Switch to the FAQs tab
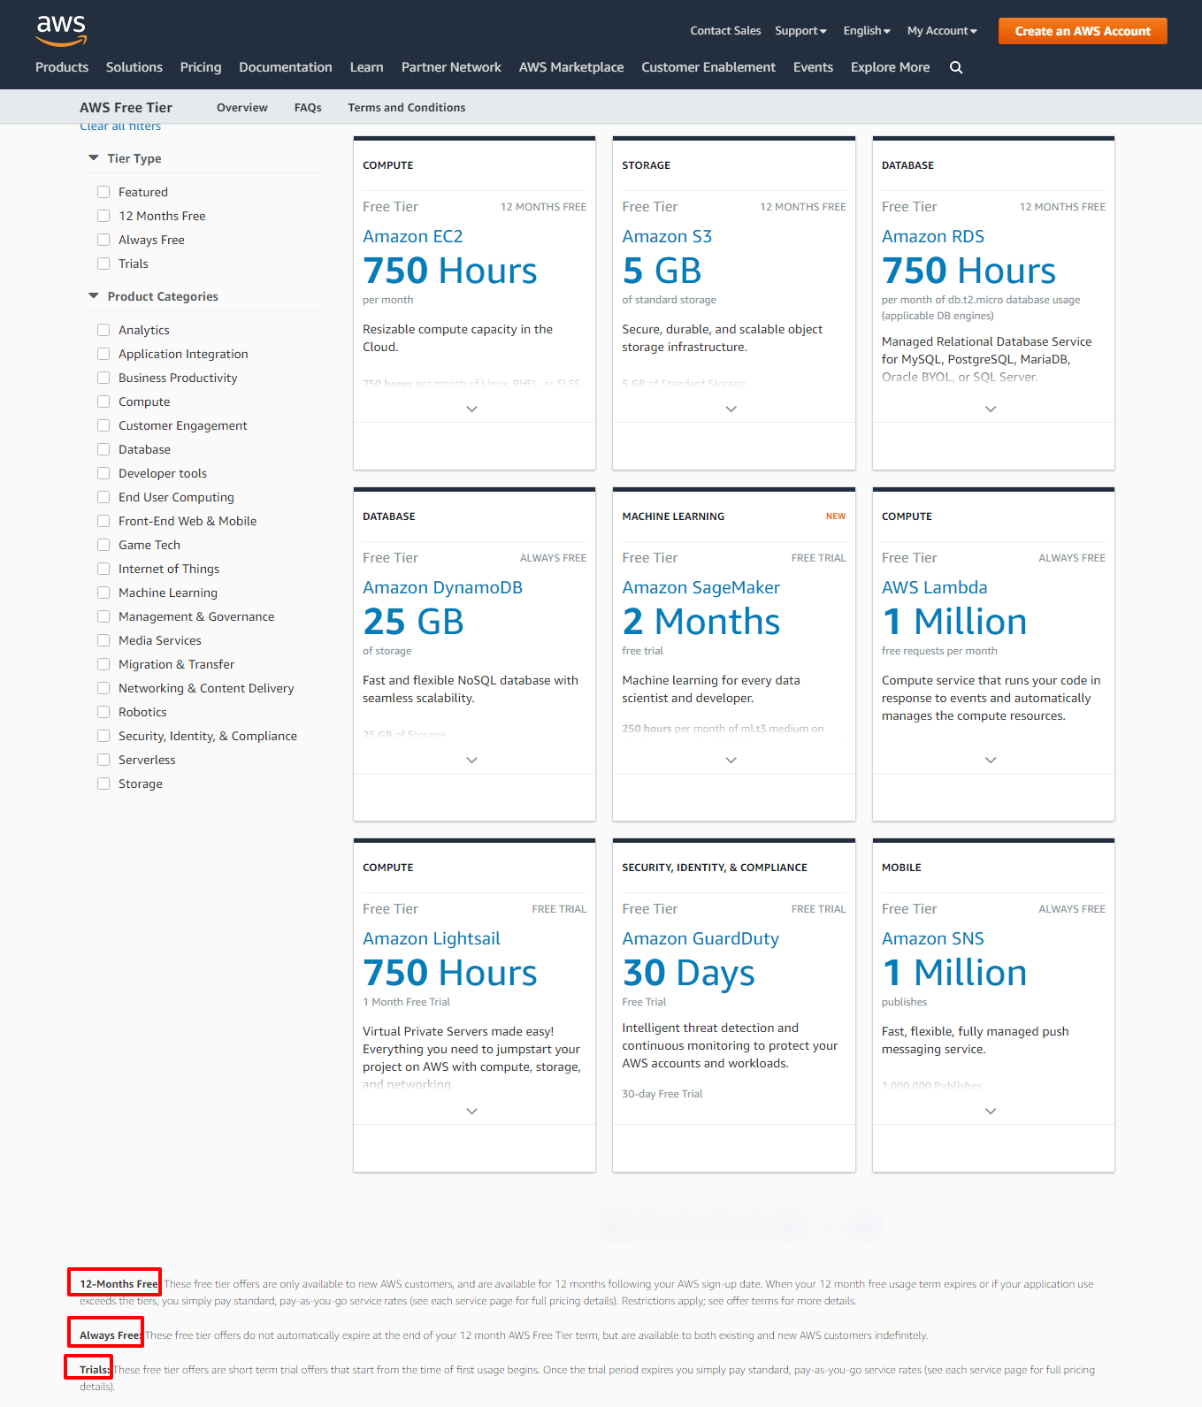This screenshot has height=1407, width=1202. (x=308, y=108)
